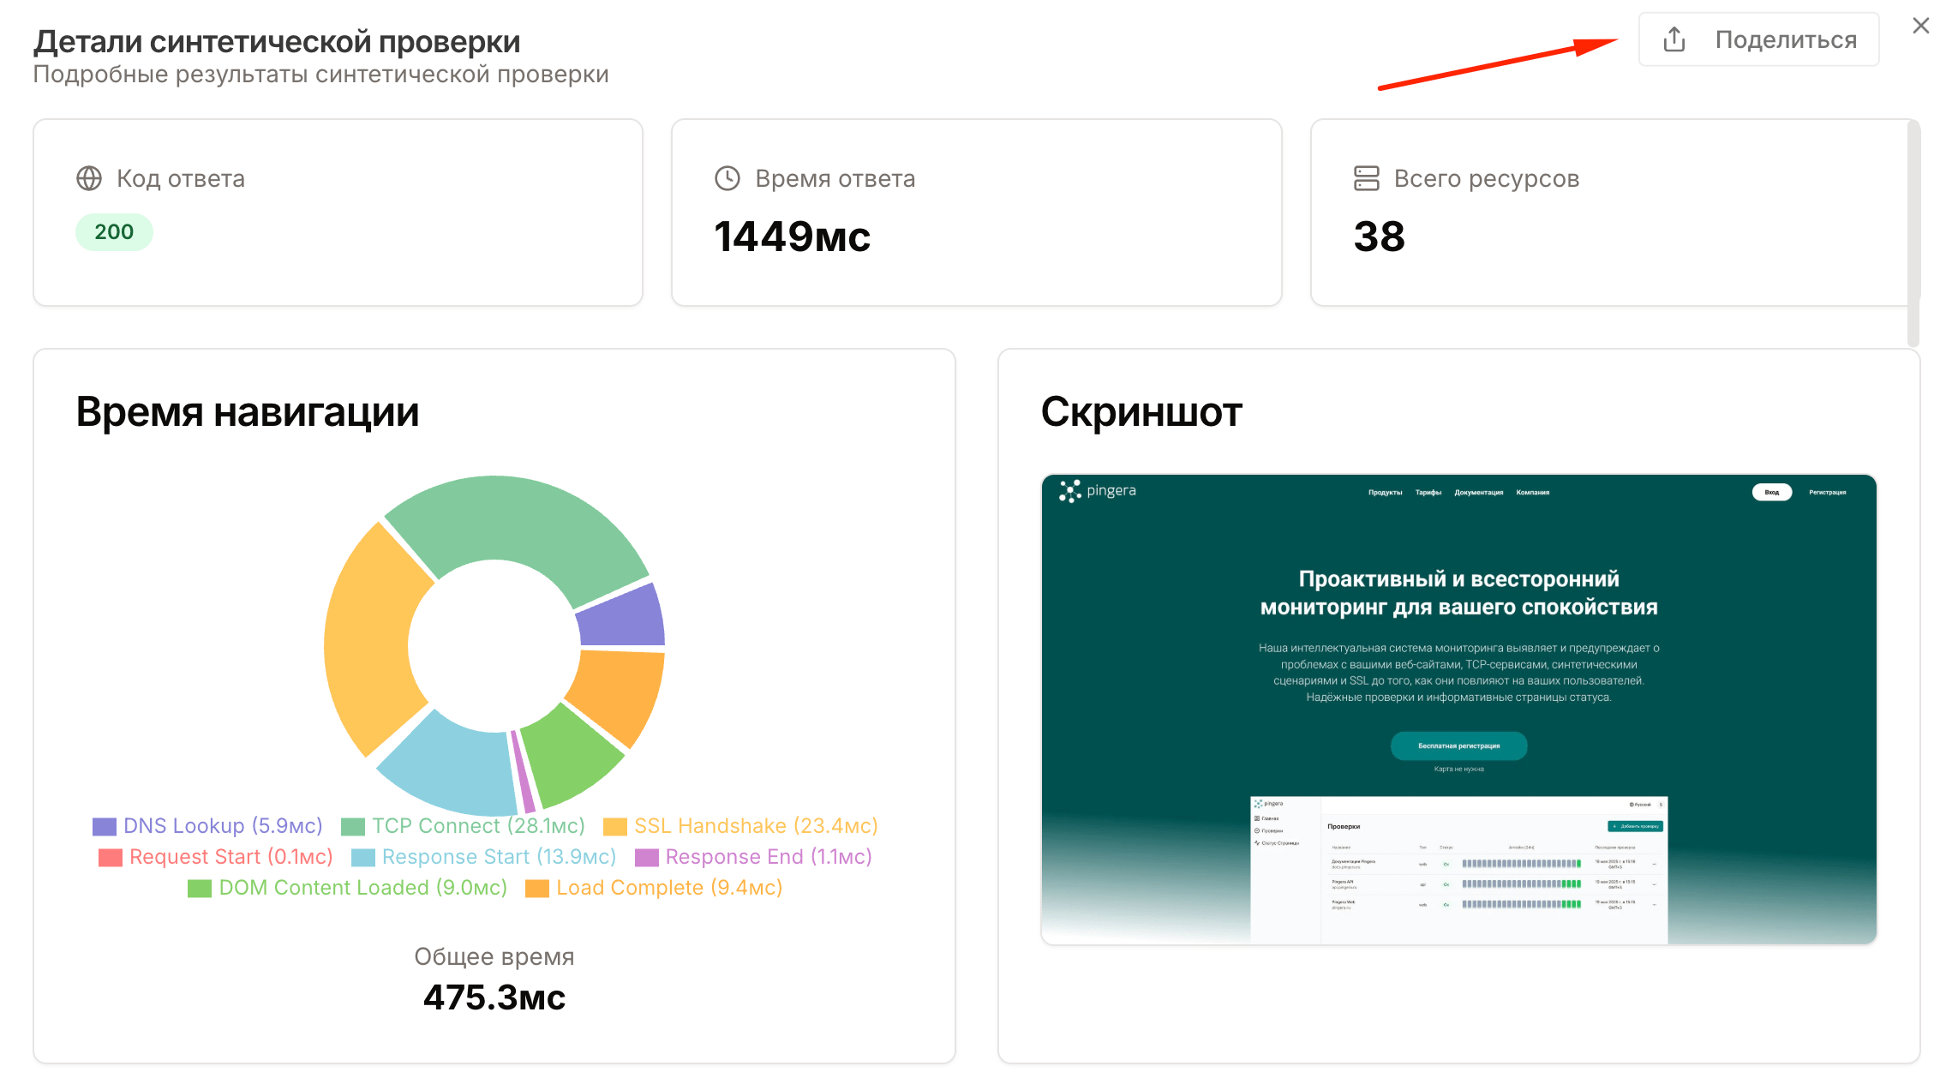Click the orange Load Complete donut segment
This screenshot has width=1952, height=1078.
pyautogui.click(x=622, y=691)
